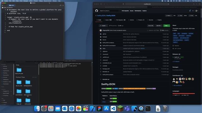The image size is (202, 113).
Task: Launch Minecraft from the Dock
Action: (x=120, y=109)
